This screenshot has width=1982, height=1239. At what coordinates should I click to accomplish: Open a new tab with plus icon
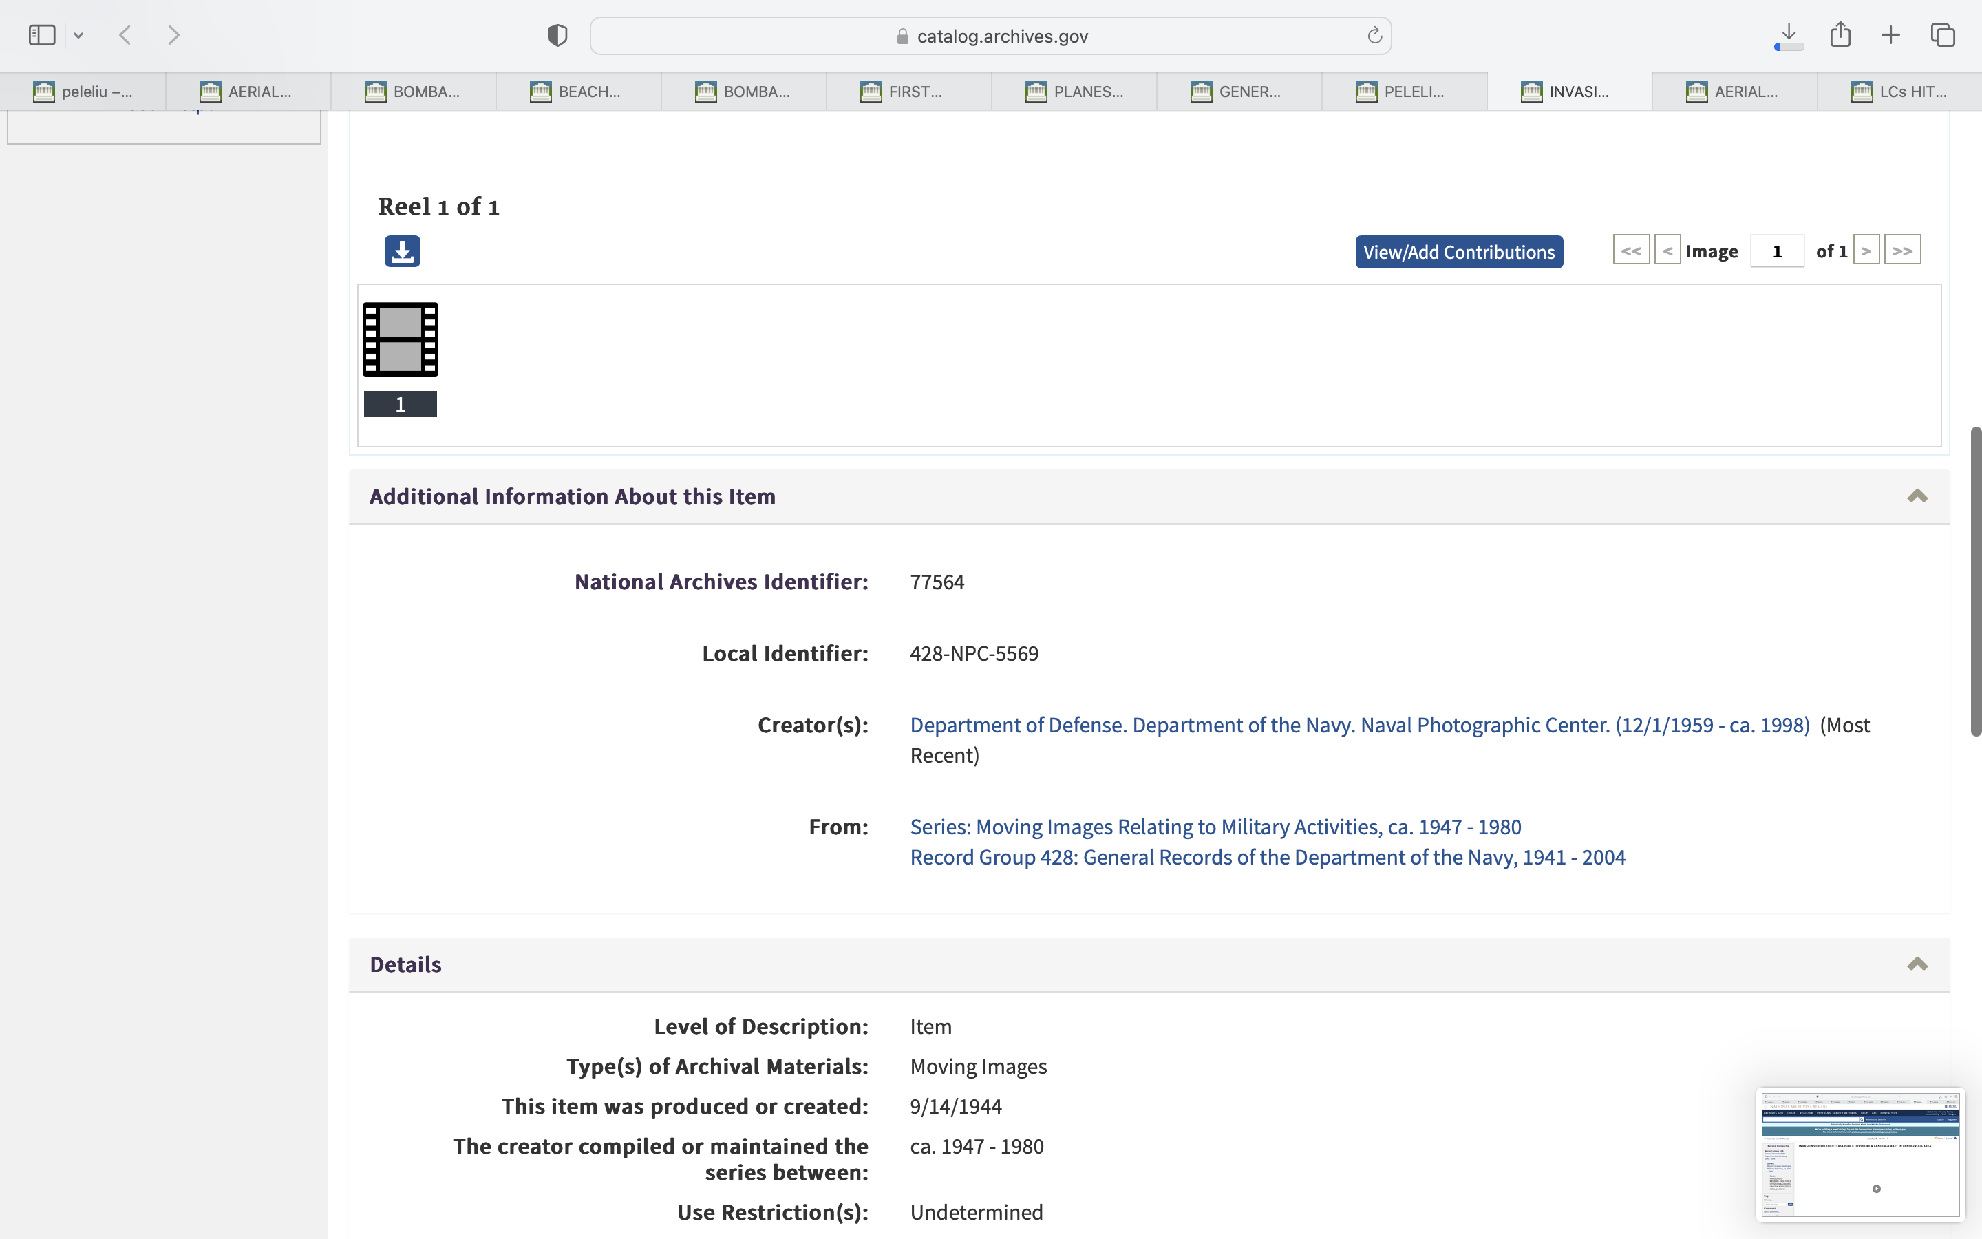tap(1890, 35)
